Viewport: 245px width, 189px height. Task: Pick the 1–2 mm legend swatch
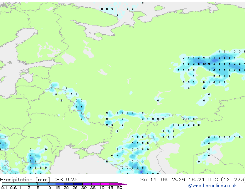(24, 184)
